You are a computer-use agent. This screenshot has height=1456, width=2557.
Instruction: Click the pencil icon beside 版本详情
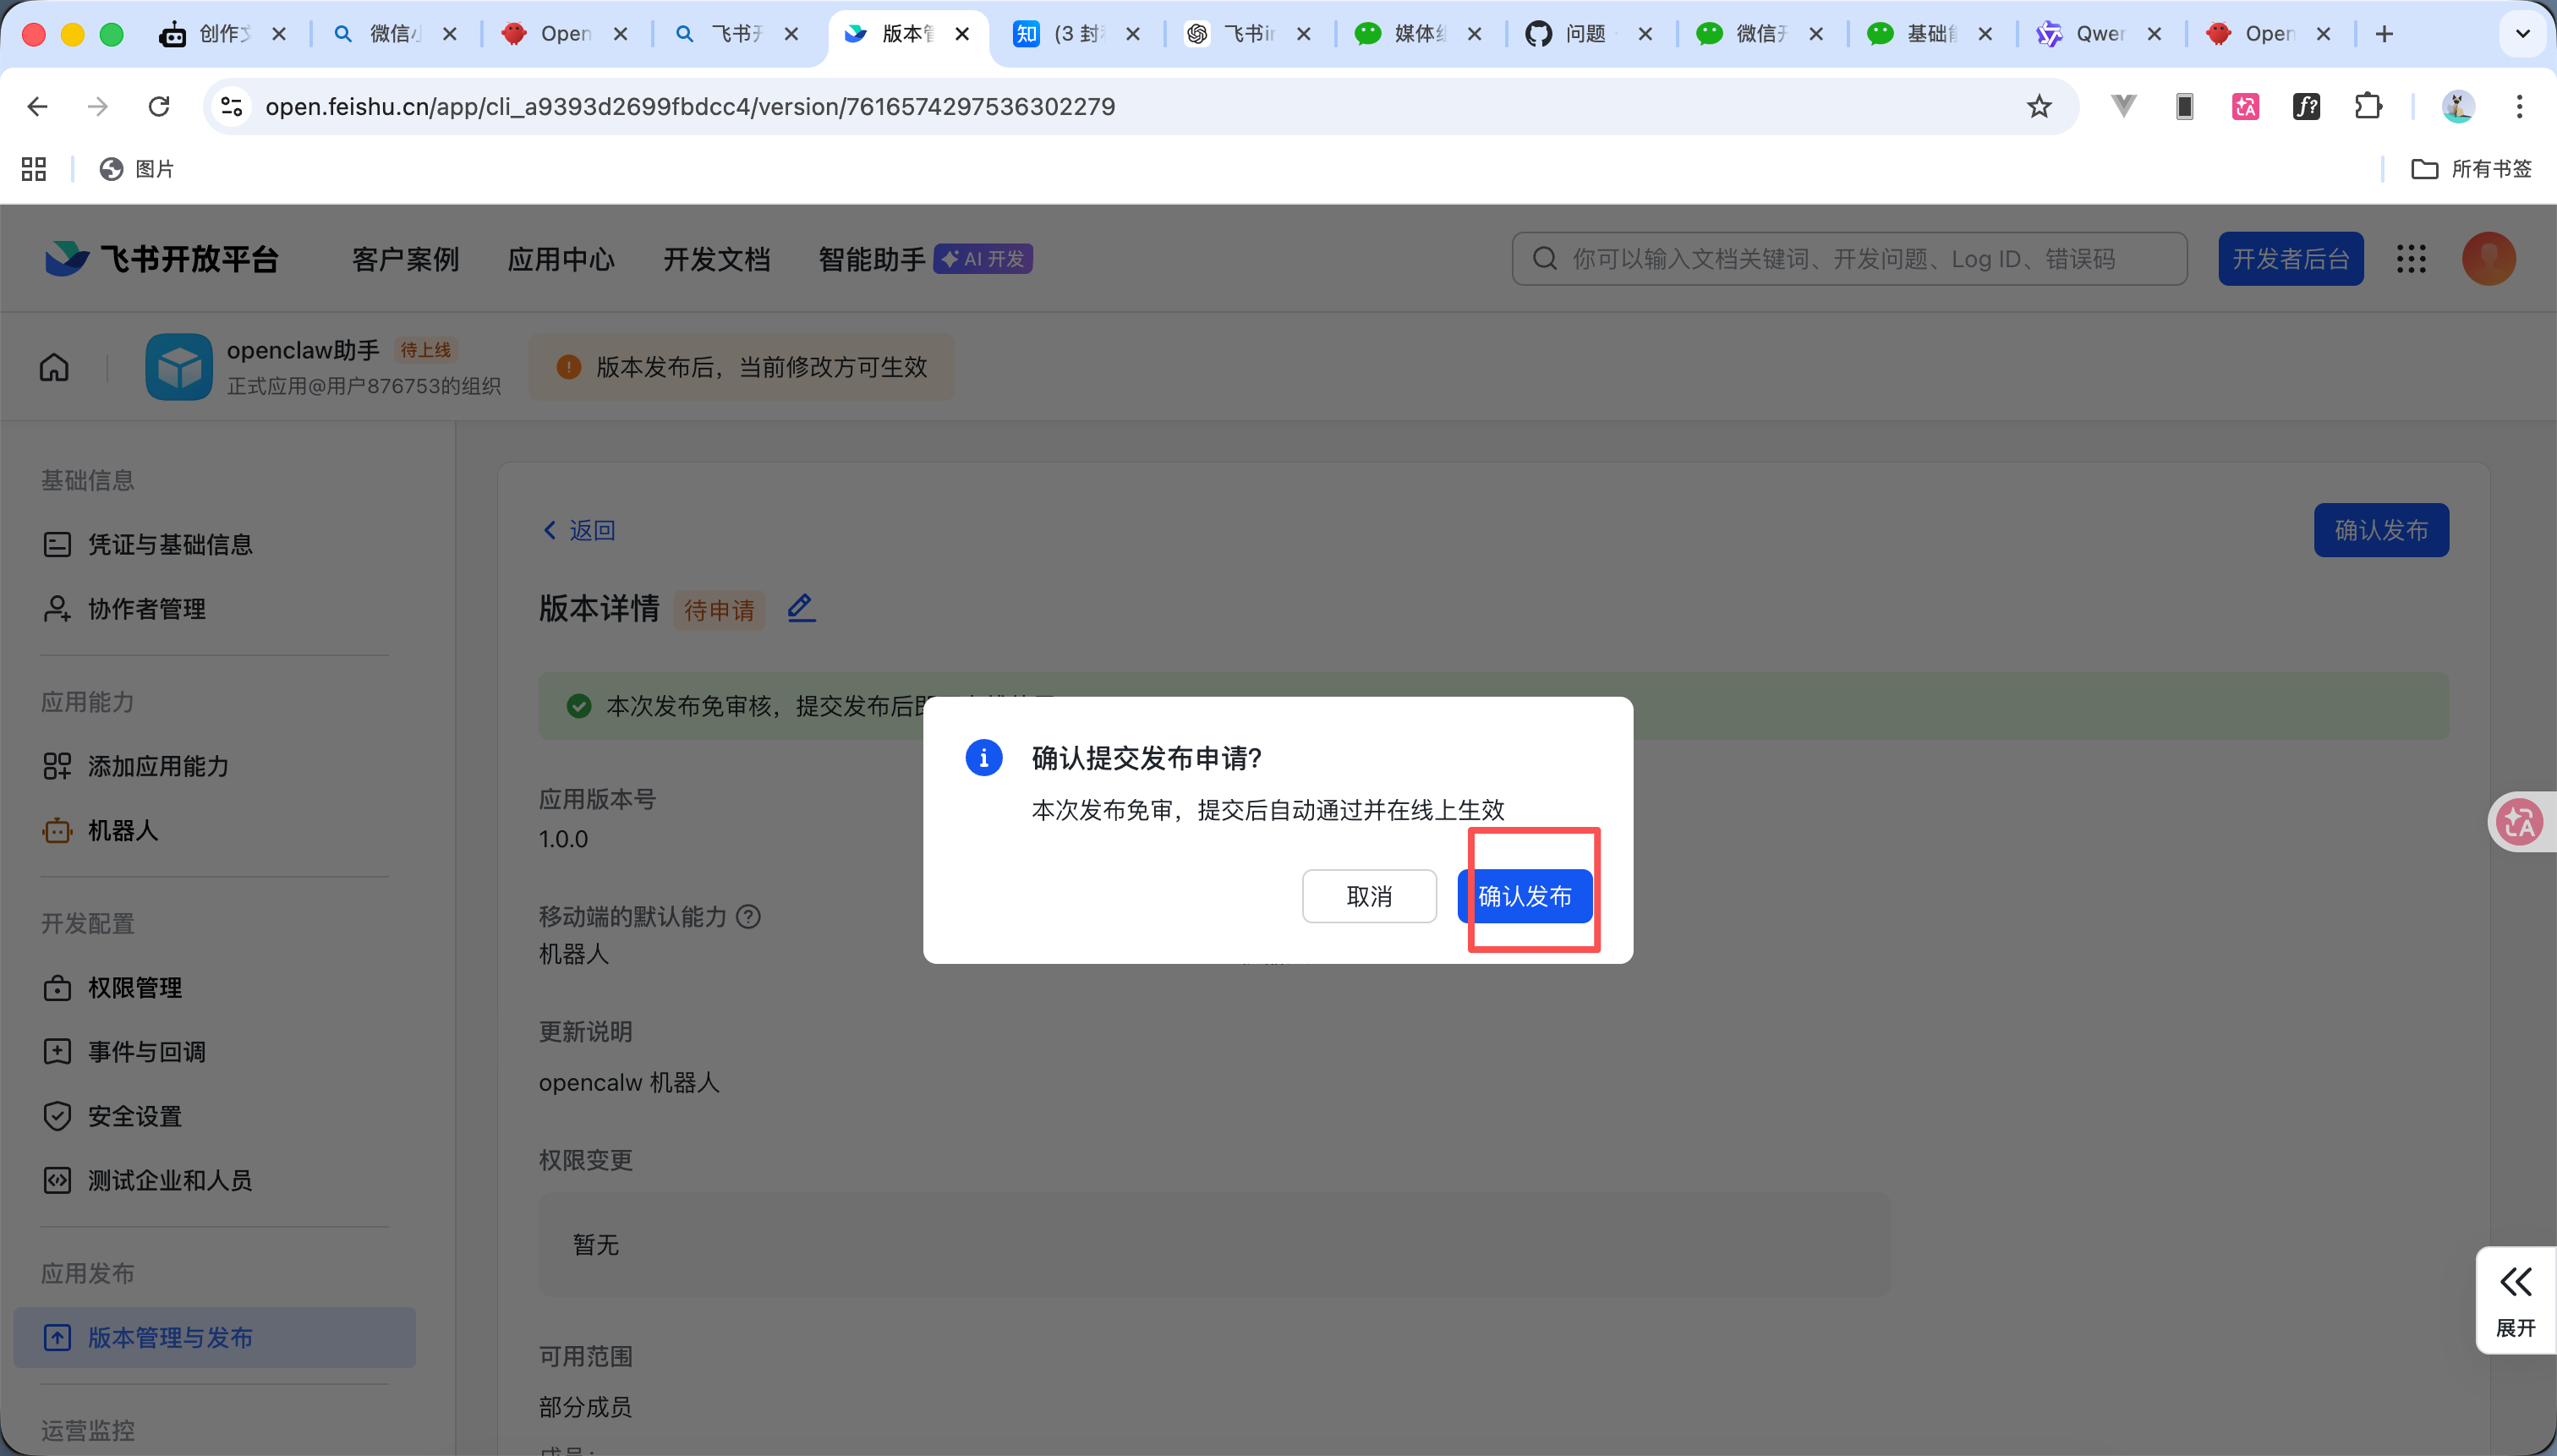tap(800, 607)
